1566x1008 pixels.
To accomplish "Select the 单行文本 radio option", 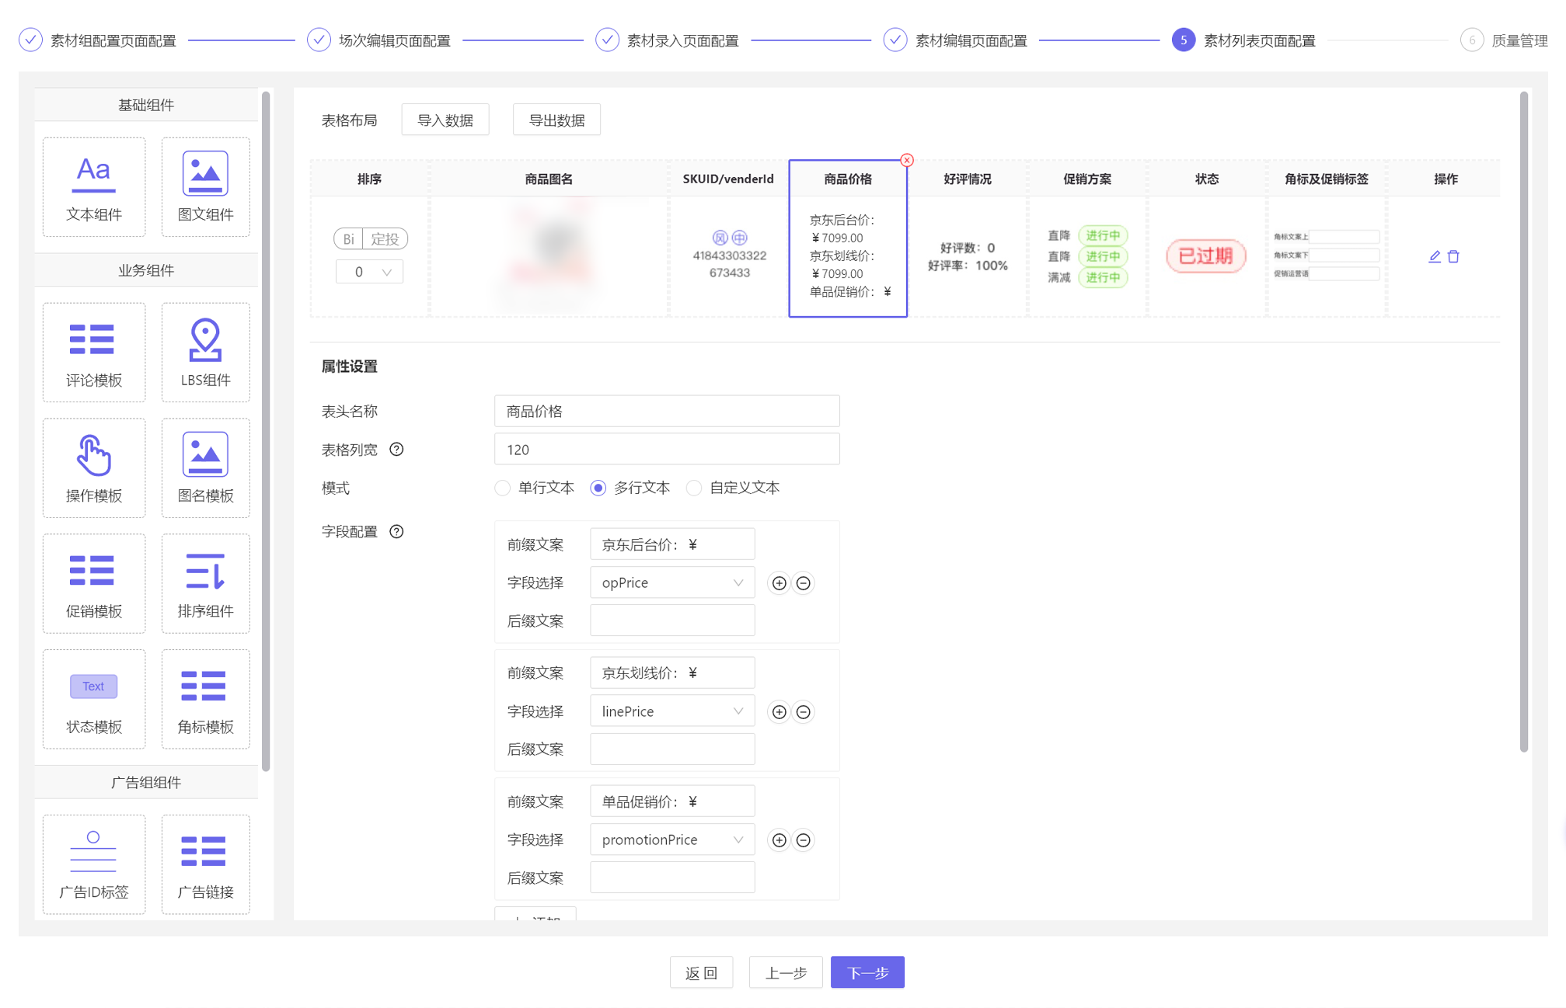I will (x=502, y=488).
